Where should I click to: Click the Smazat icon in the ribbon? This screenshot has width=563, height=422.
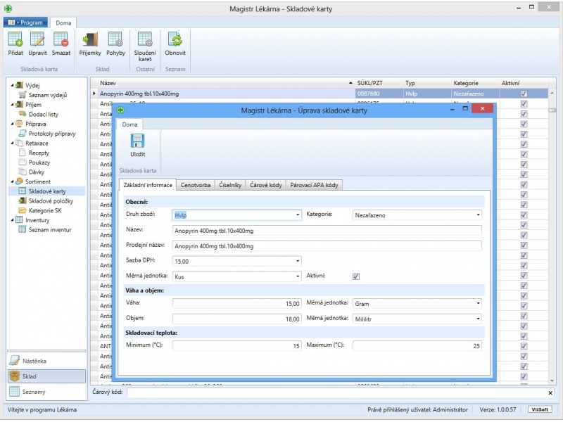61,41
